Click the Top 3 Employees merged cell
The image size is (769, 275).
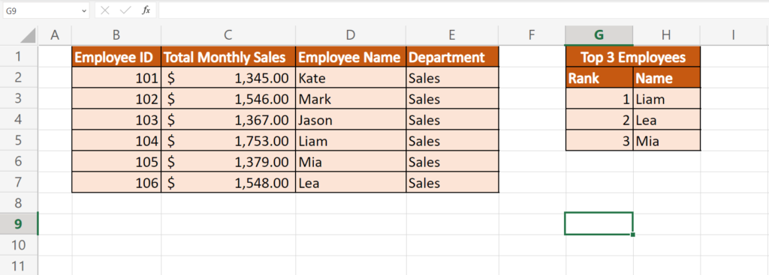[632, 57]
